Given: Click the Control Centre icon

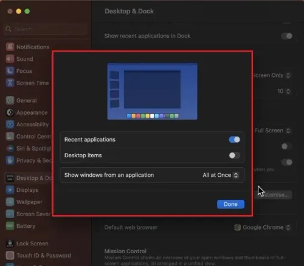Looking at the screenshot, I should tap(10, 137).
